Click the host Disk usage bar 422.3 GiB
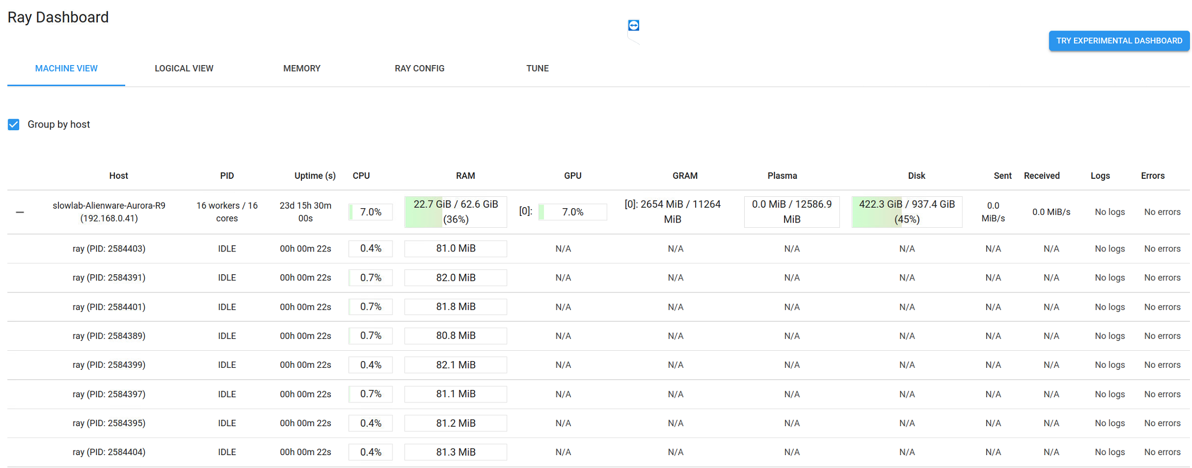Screen dimensions: 1192x468 [x=907, y=212]
